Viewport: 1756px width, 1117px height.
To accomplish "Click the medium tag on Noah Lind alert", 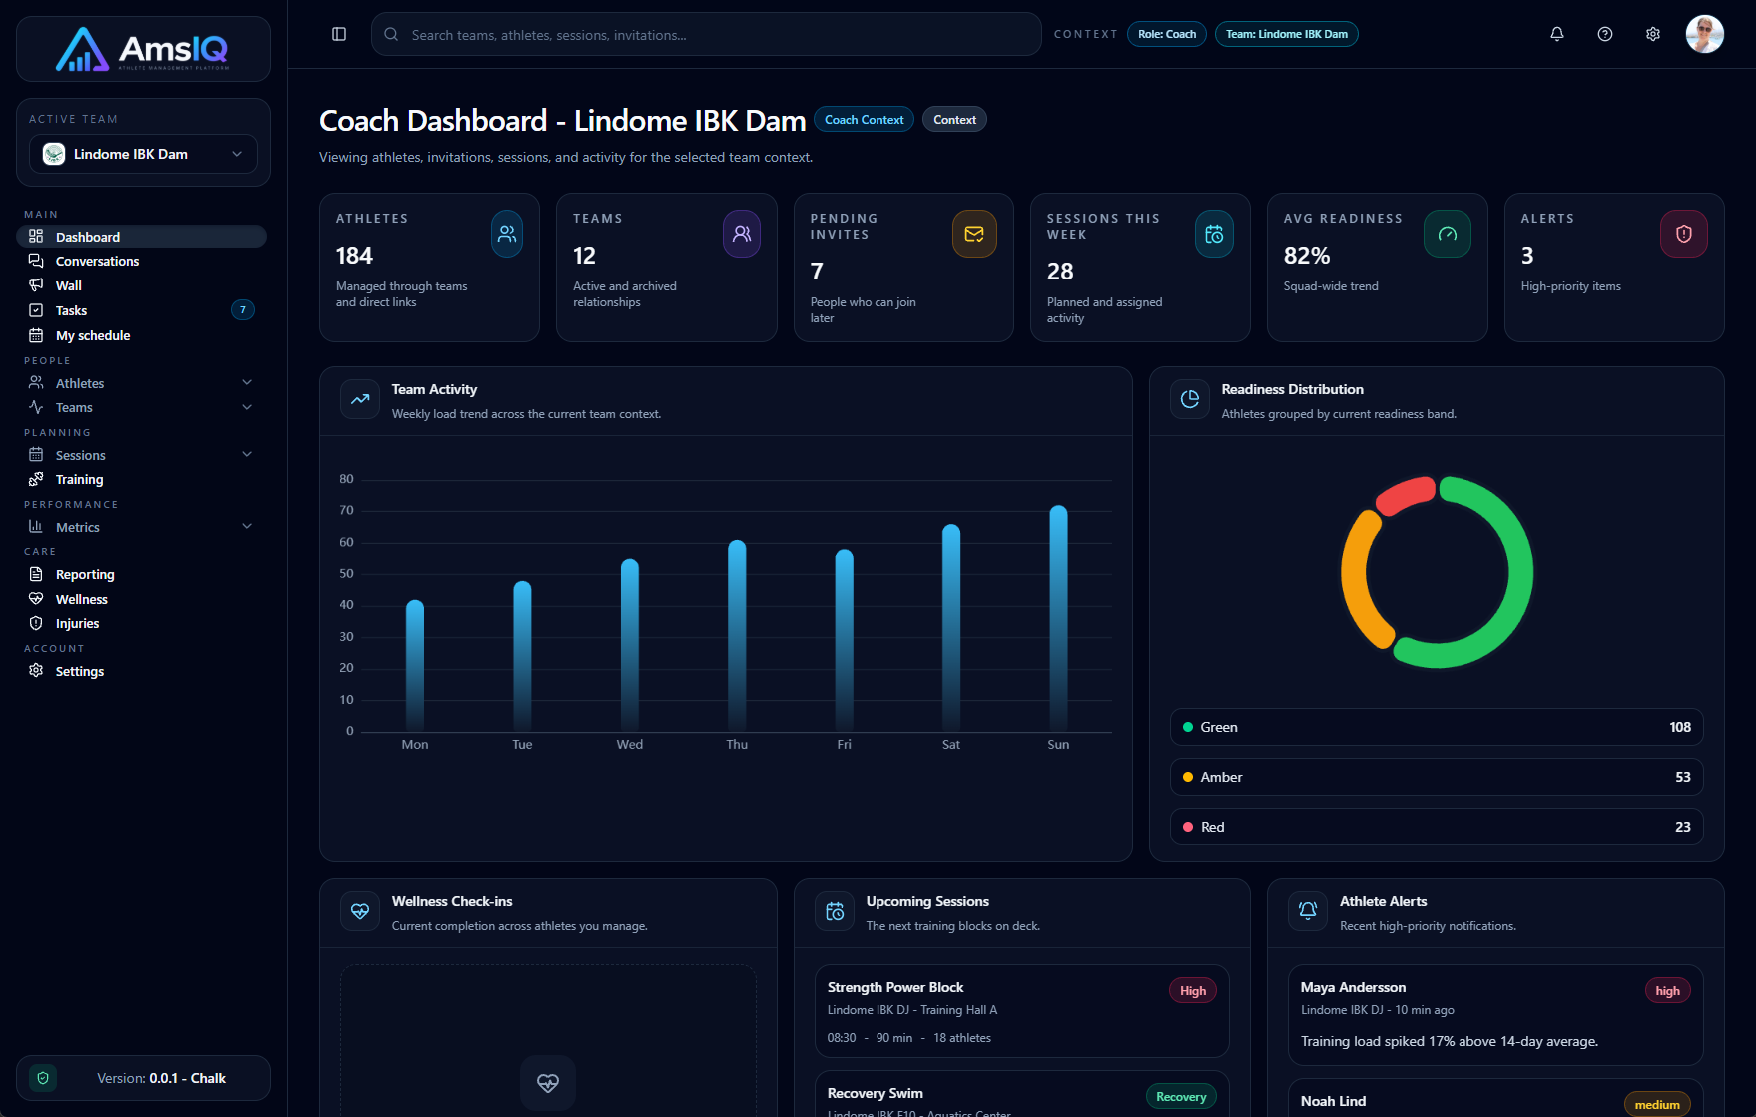I will coord(1657,1105).
